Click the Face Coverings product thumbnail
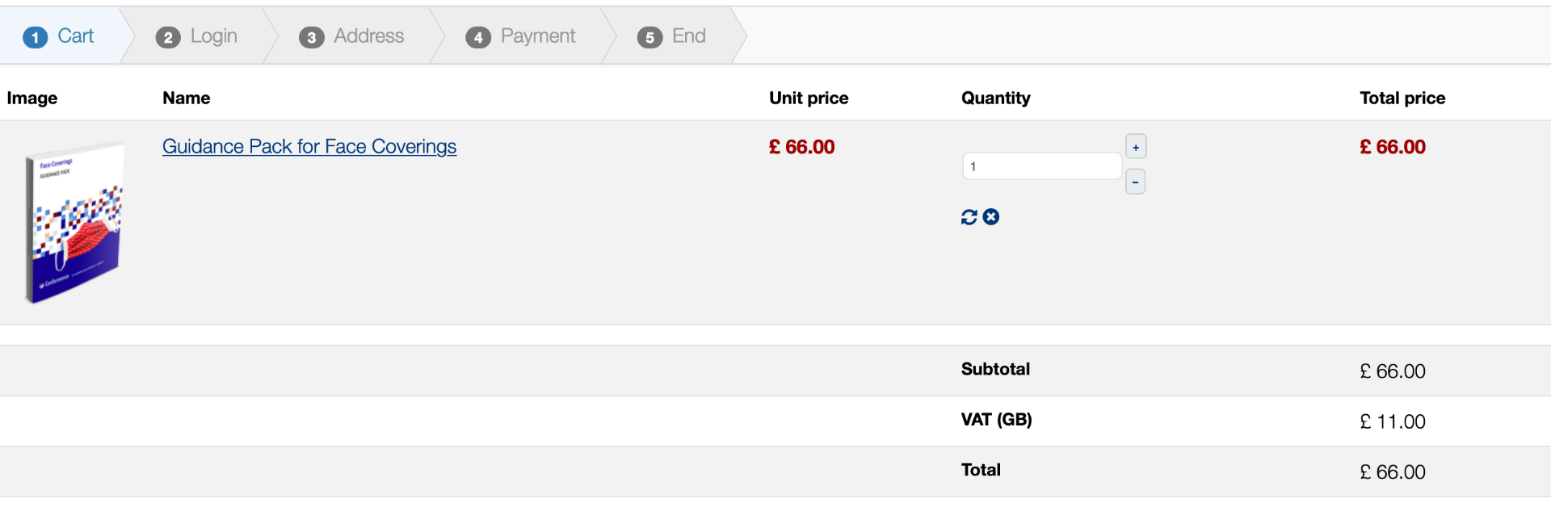 (74, 222)
